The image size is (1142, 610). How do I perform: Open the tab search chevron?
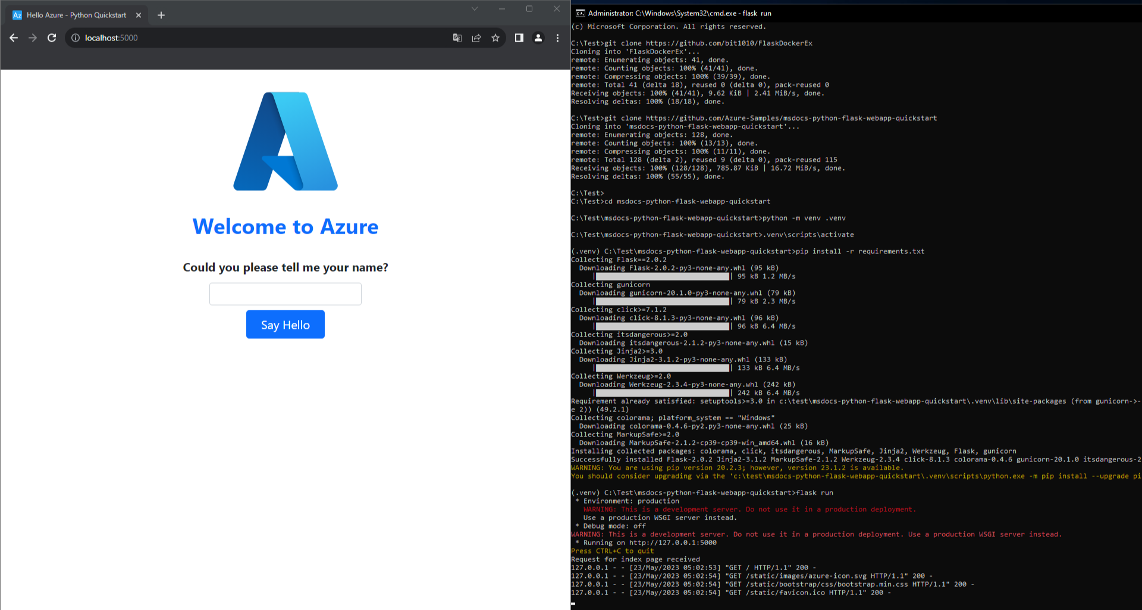pyautogui.click(x=475, y=8)
